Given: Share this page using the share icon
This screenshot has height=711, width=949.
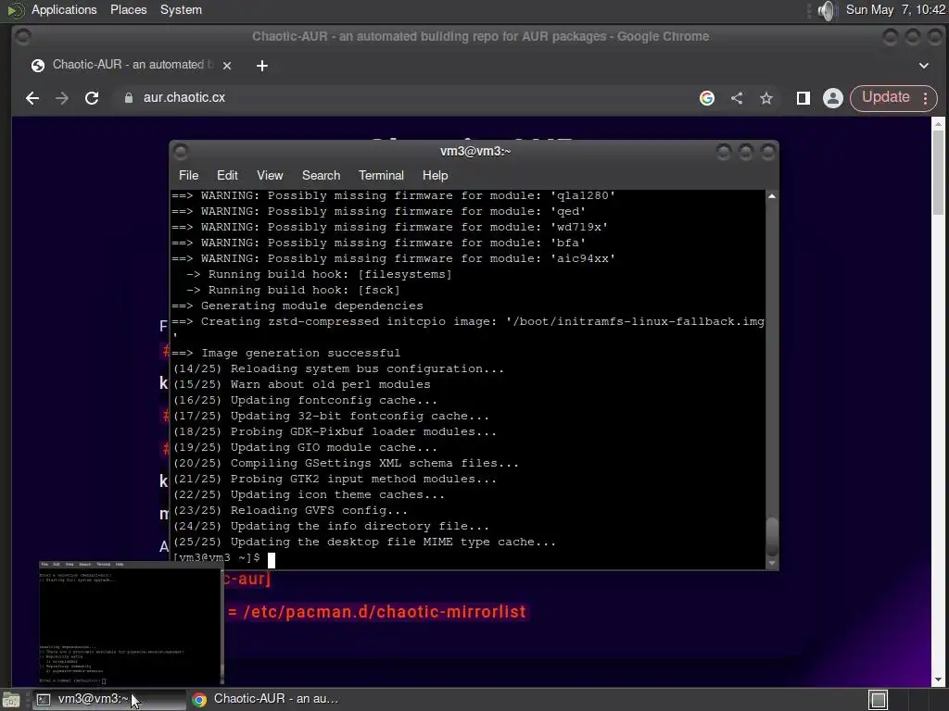Looking at the screenshot, I should point(737,98).
